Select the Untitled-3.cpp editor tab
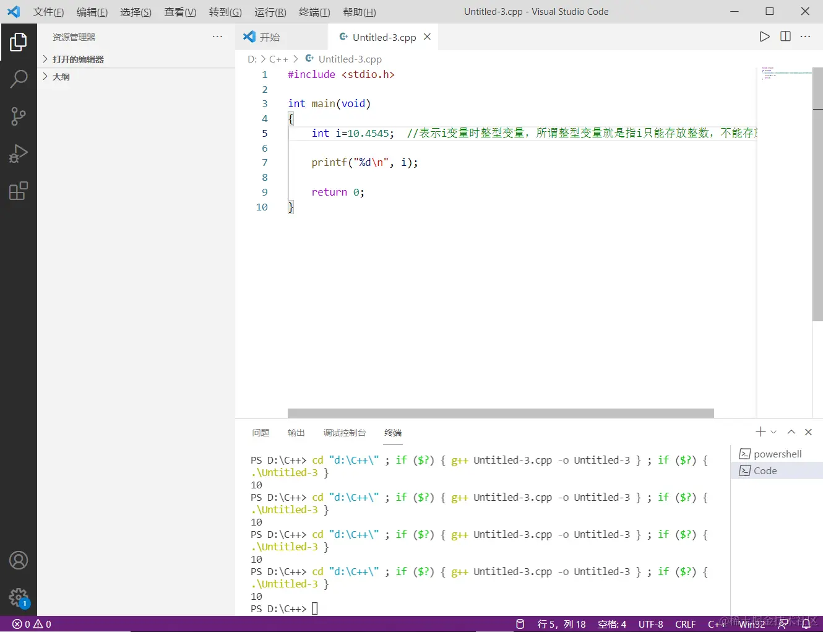The width and height of the screenshot is (823, 632). point(384,37)
